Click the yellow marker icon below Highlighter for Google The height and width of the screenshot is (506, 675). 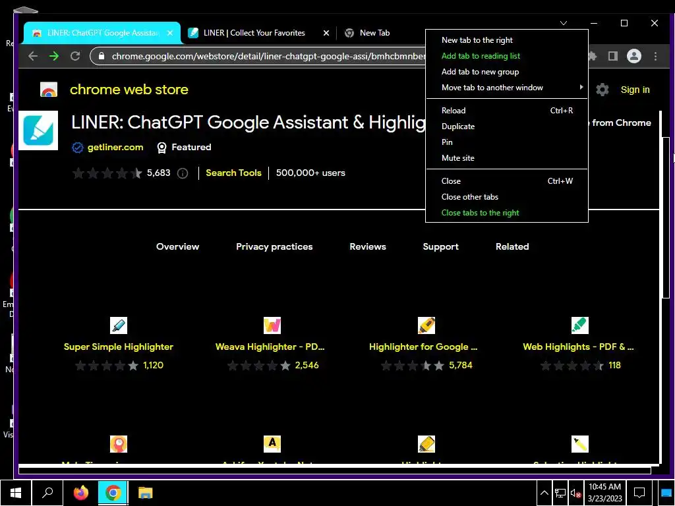click(x=426, y=444)
